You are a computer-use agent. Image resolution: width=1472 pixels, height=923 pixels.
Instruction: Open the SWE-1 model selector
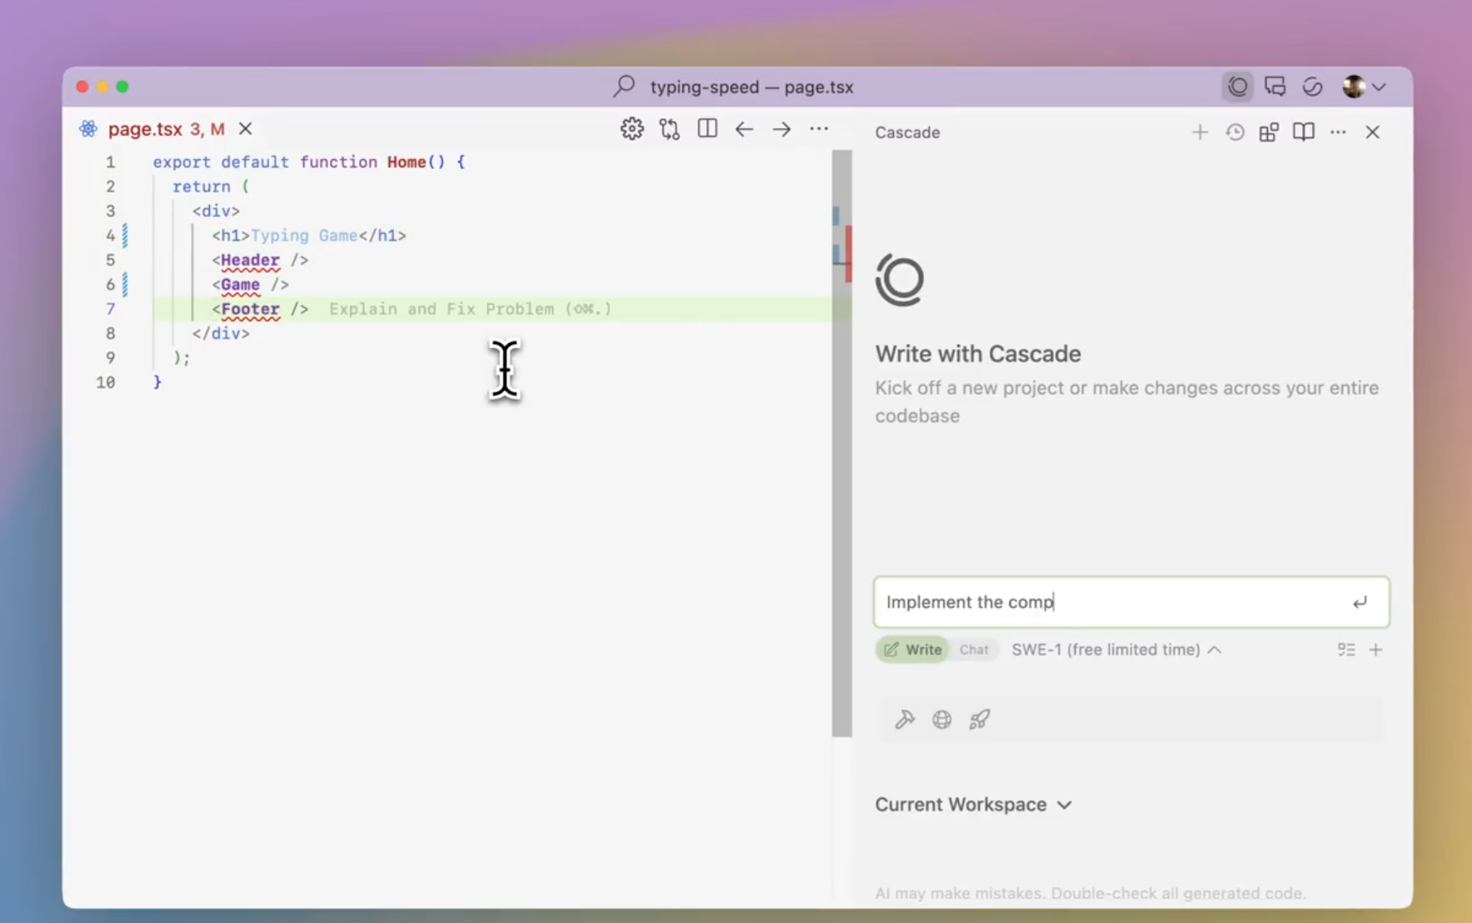point(1116,650)
